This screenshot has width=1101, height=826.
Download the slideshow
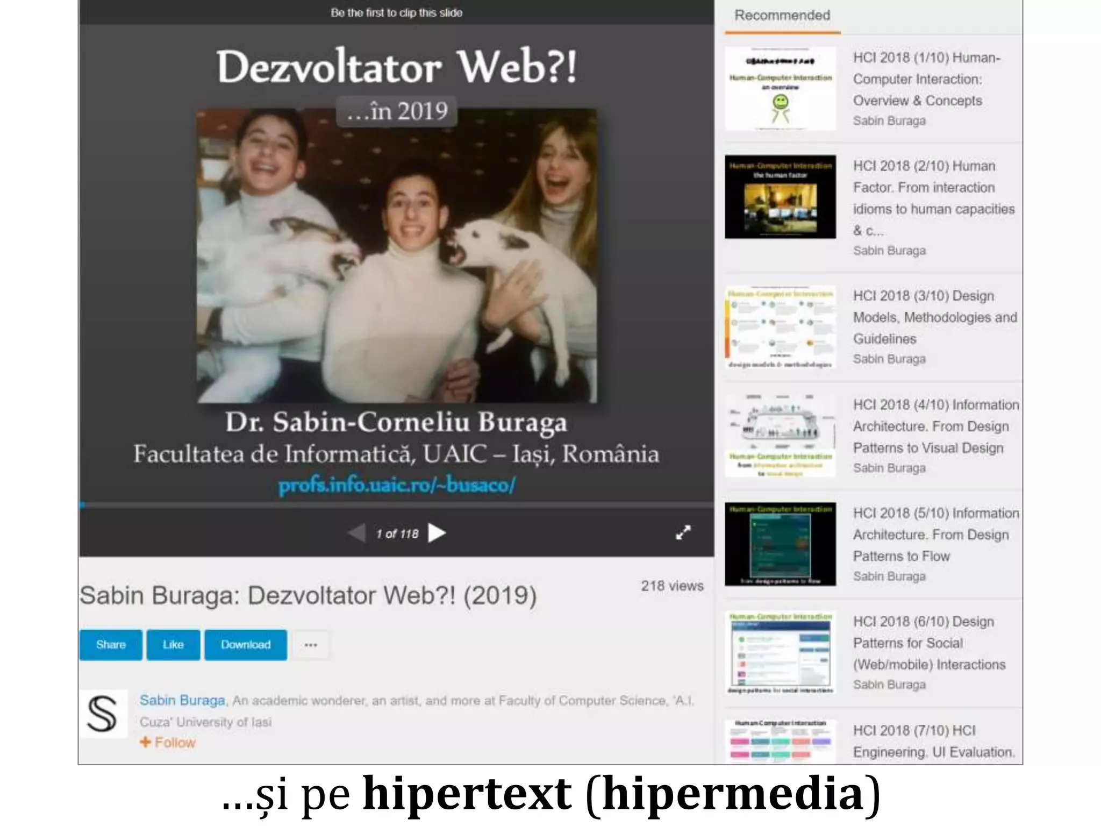[x=246, y=645]
